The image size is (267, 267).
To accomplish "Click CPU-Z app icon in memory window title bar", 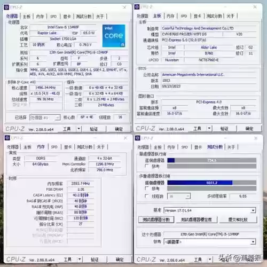I will [x=7, y=138].
